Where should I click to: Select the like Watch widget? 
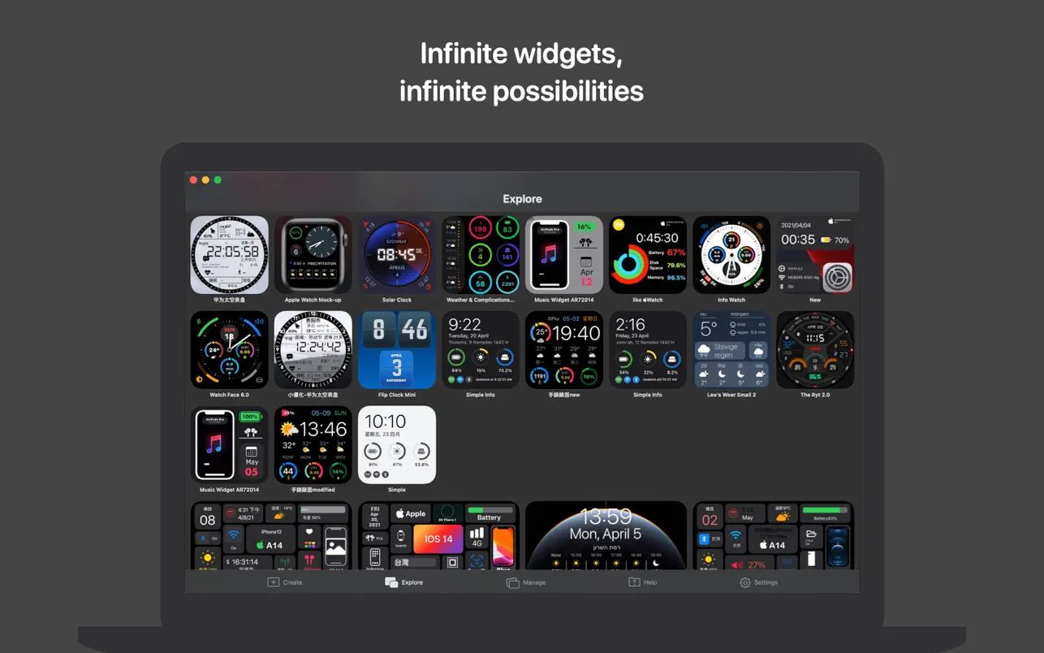pyautogui.click(x=647, y=253)
